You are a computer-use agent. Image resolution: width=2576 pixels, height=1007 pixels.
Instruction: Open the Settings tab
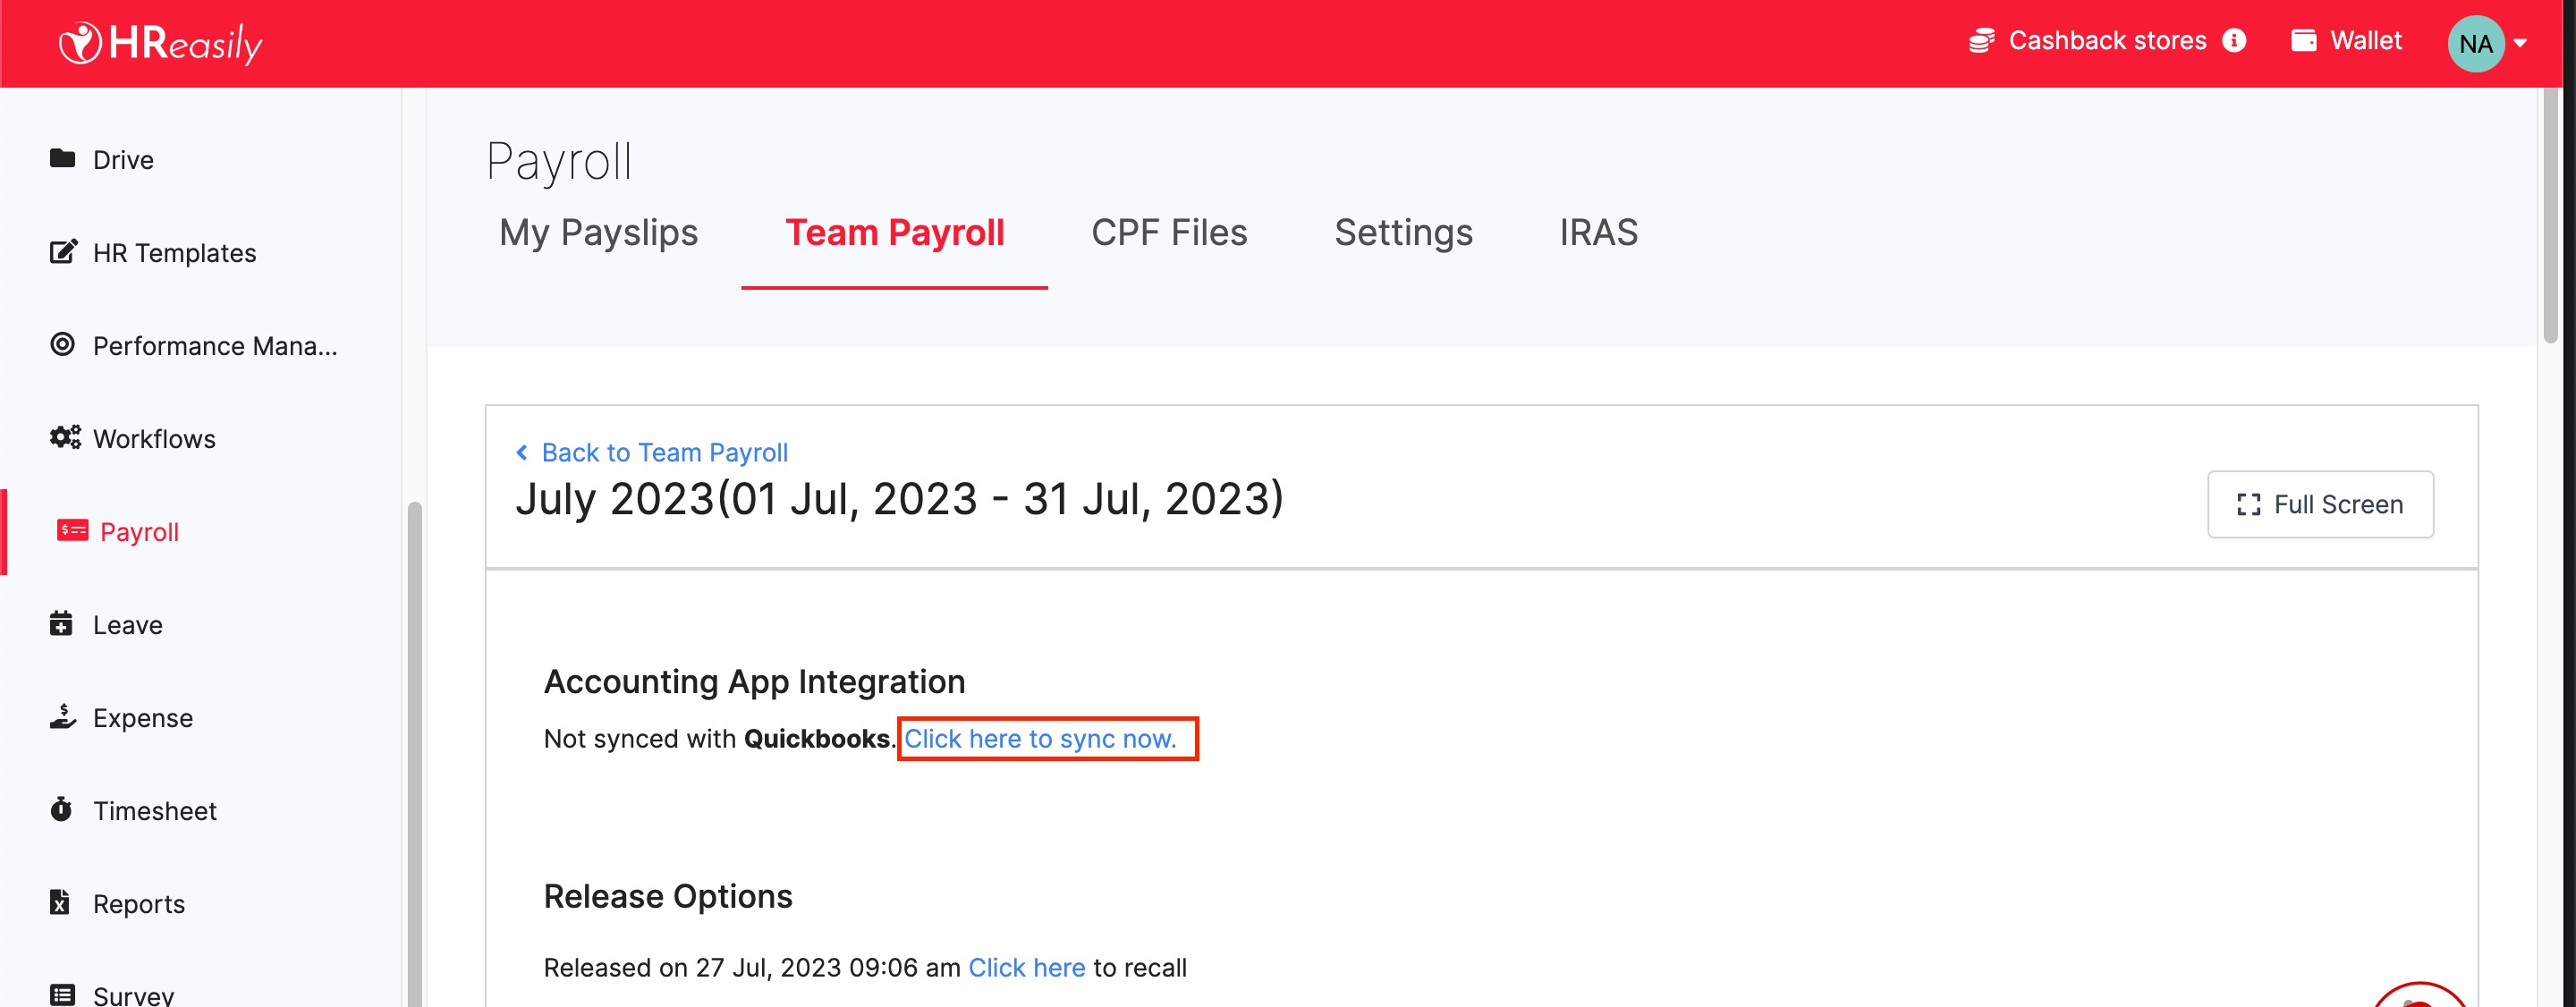tap(1403, 232)
